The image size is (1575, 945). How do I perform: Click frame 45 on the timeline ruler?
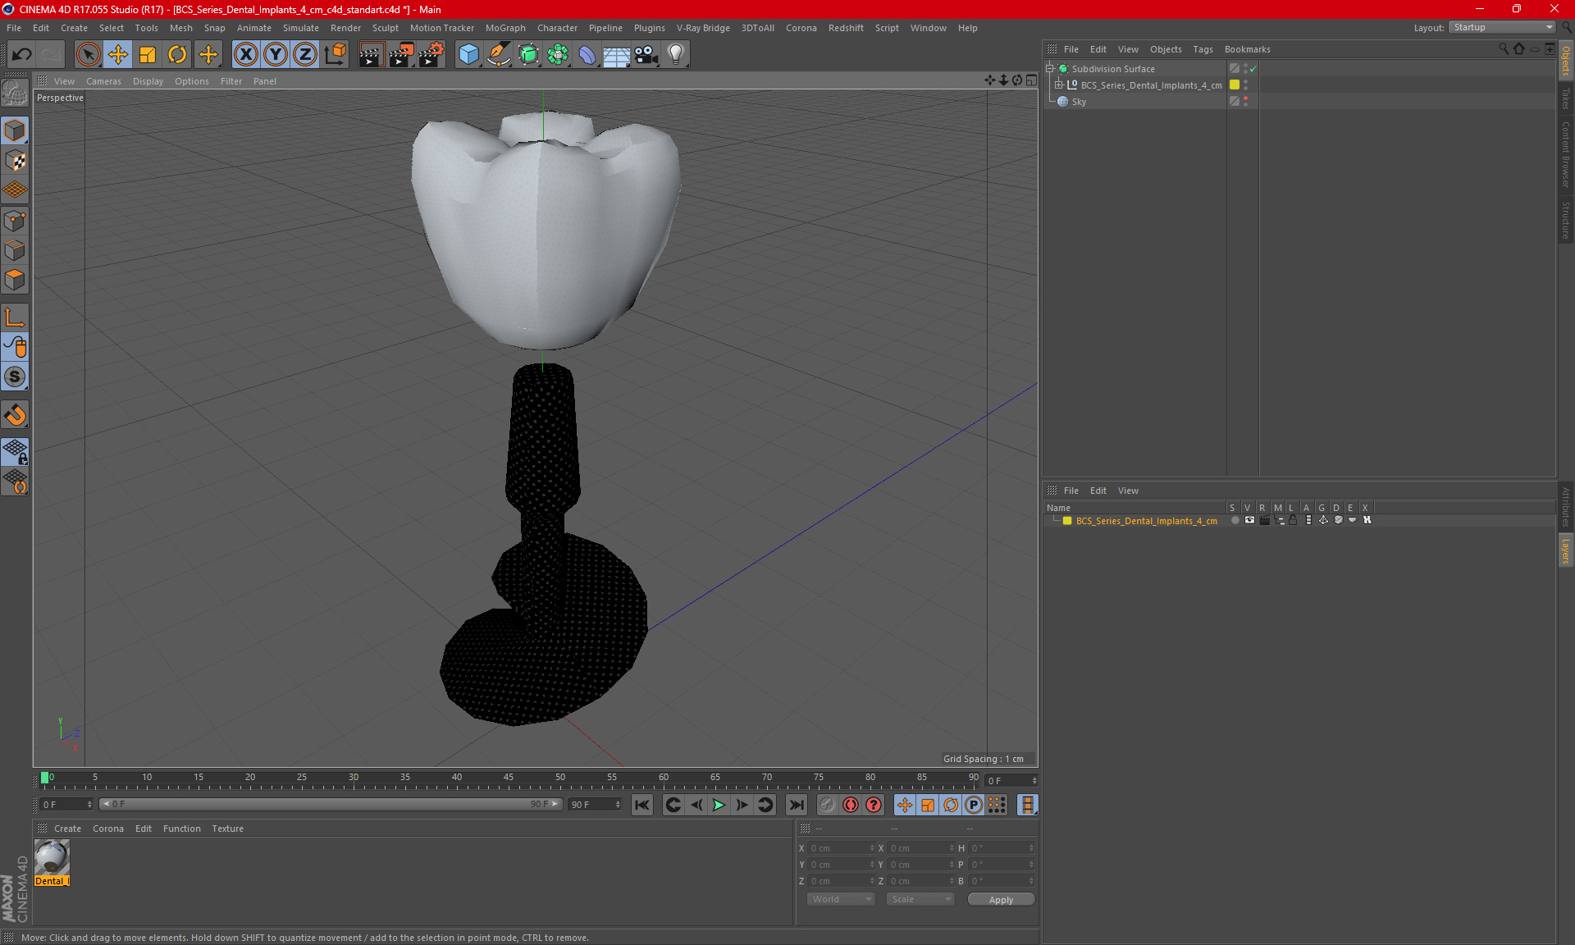[509, 778]
